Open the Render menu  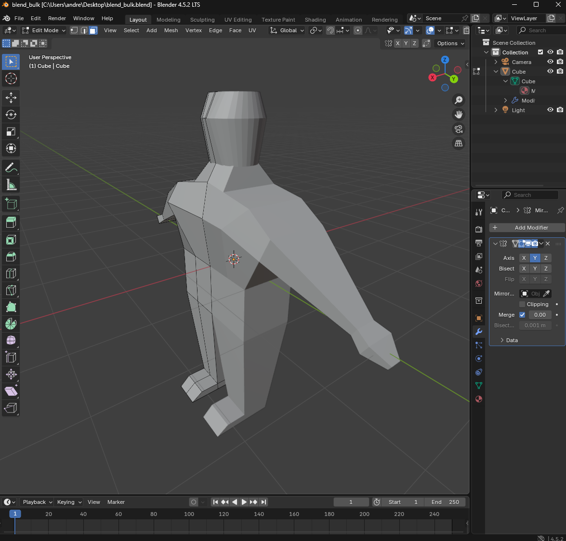click(x=57, y=18)
